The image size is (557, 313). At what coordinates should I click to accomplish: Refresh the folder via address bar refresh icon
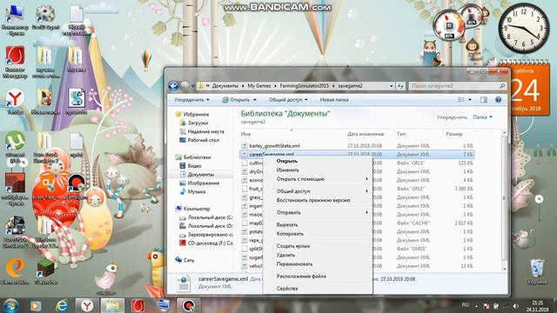pos(400,86)
